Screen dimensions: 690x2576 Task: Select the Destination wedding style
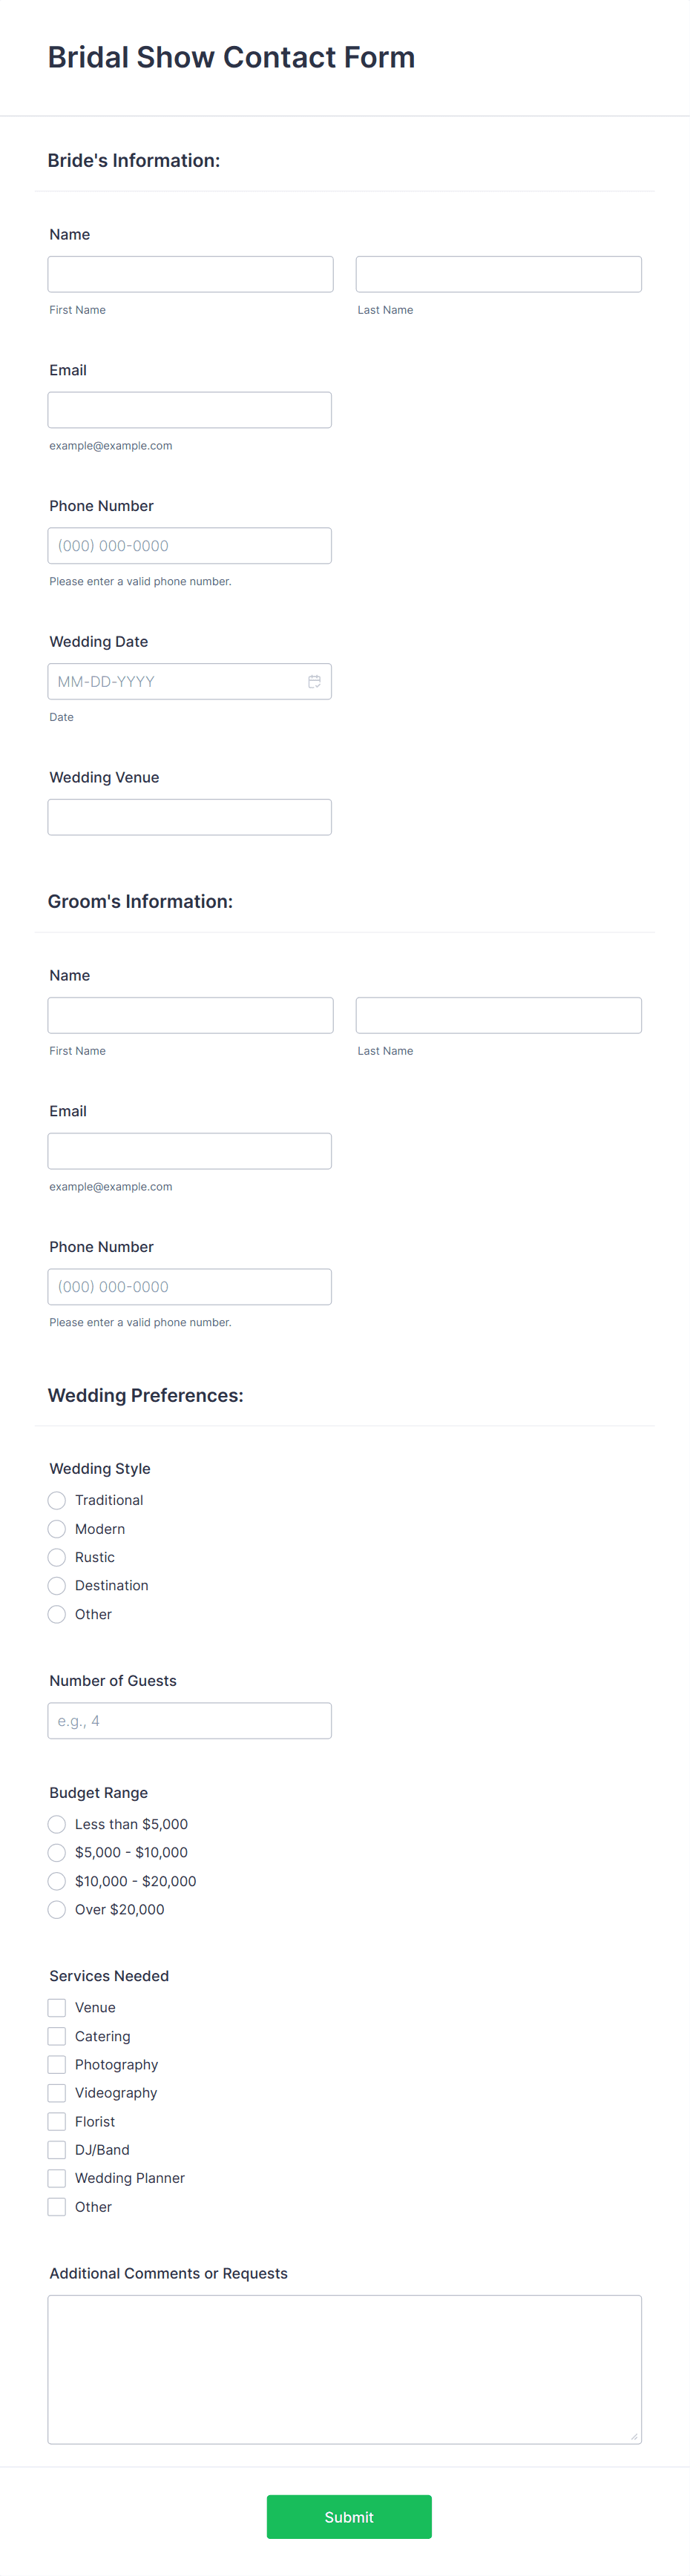[57, 1585]
